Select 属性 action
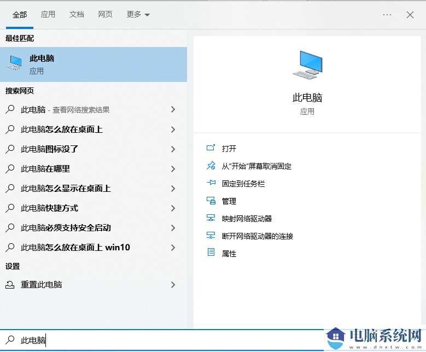This screenshot has height=352, width=426. point(229,254)
